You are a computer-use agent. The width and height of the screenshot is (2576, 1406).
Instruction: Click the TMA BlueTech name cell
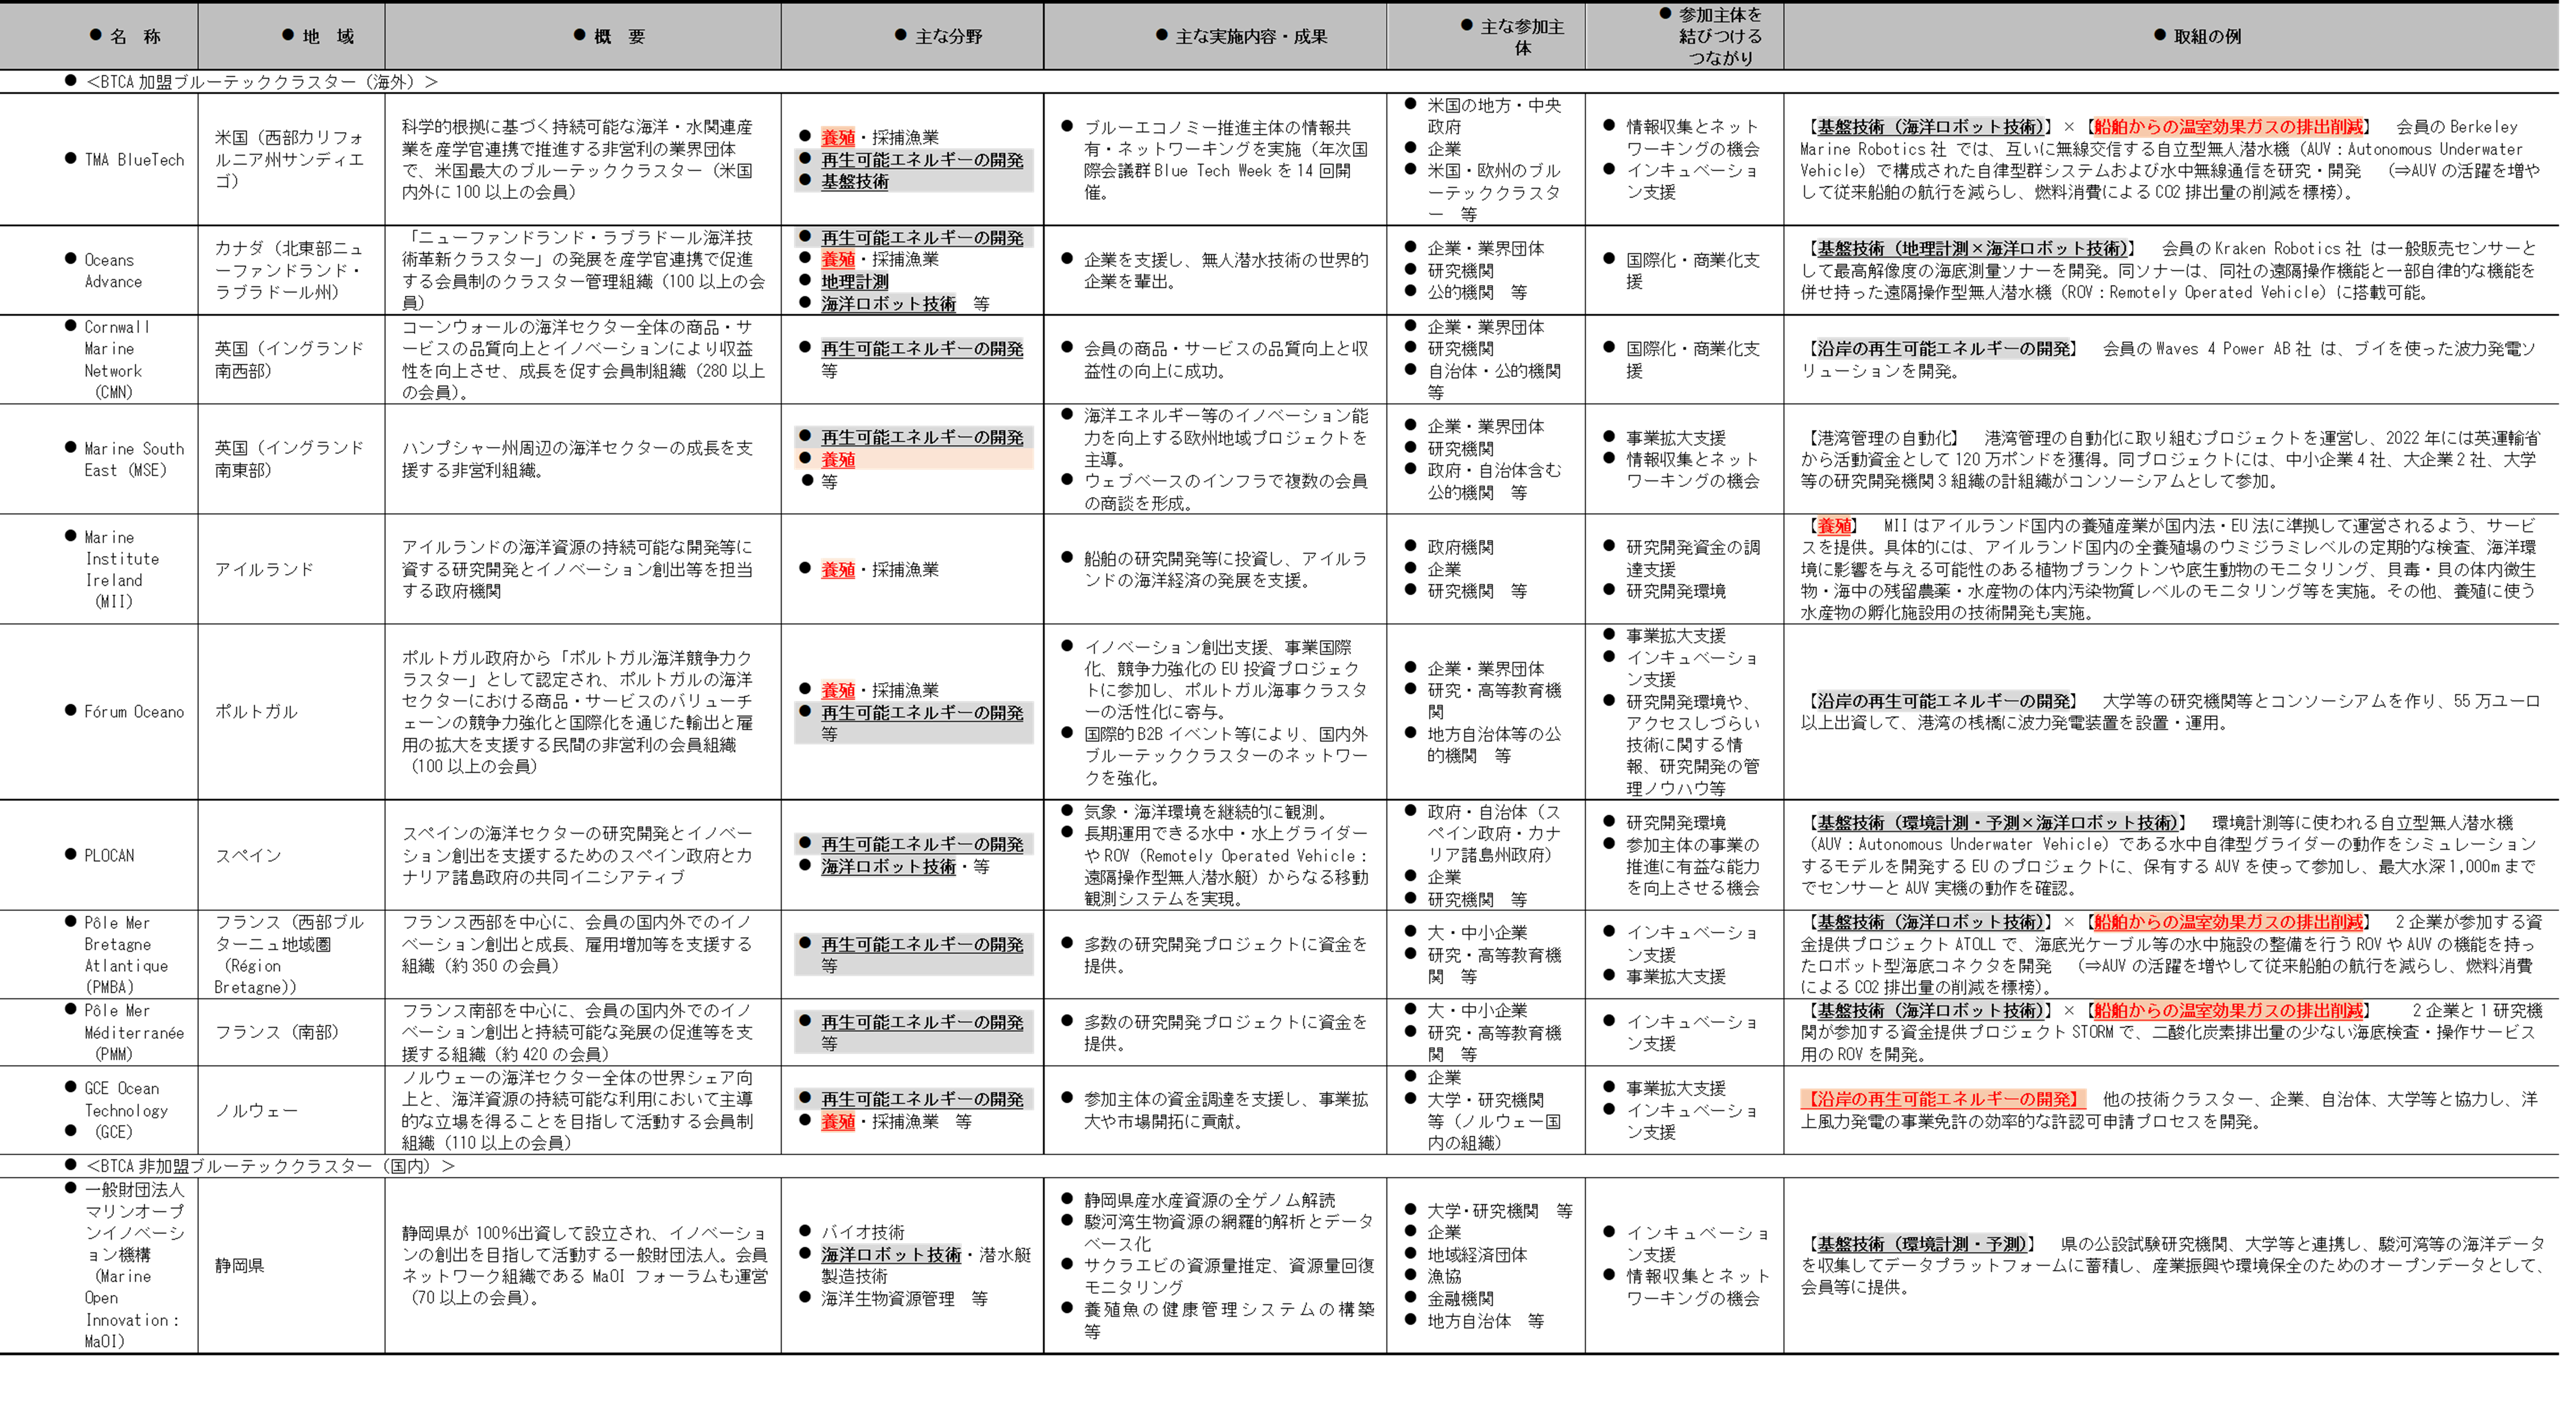99,160
